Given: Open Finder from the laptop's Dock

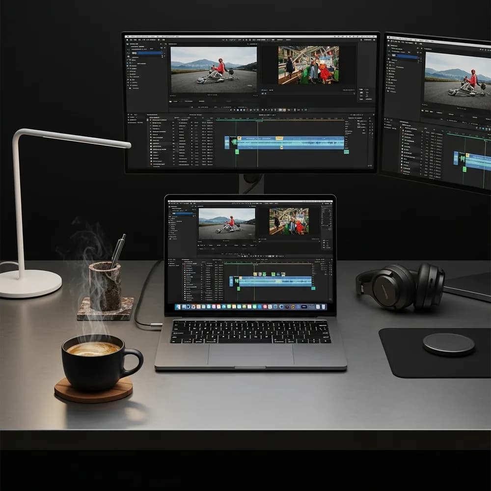Looking at the screenshot, I should click(x=178, y=307).
